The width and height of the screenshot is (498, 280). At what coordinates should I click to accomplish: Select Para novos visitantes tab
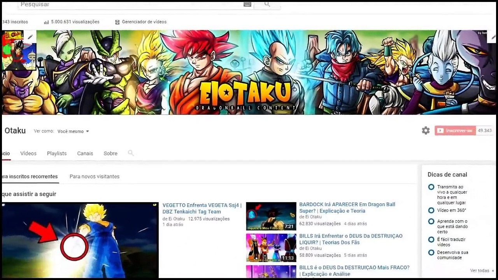click(95, 177)
